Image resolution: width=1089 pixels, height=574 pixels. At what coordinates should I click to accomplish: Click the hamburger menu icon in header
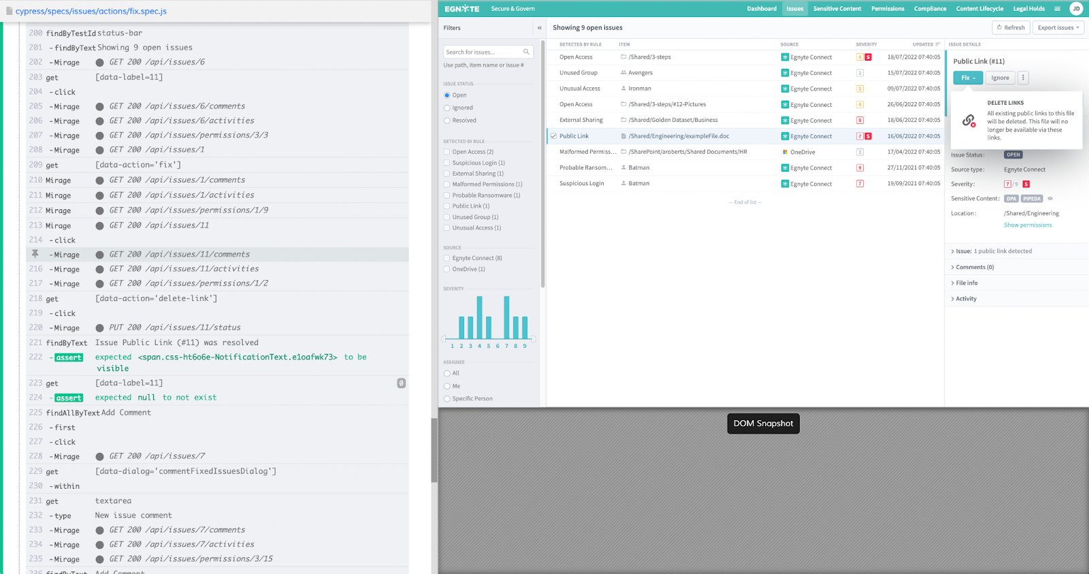tap(1057, 9)
